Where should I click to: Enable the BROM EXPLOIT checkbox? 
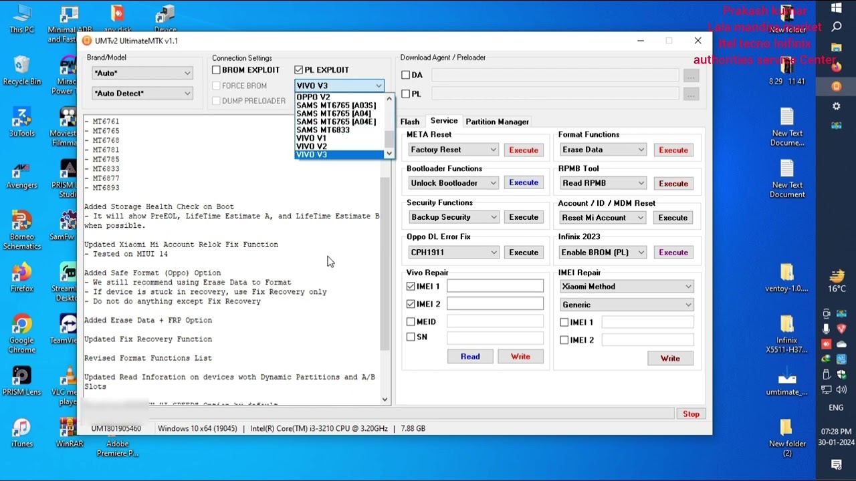[x=216, y=70]
